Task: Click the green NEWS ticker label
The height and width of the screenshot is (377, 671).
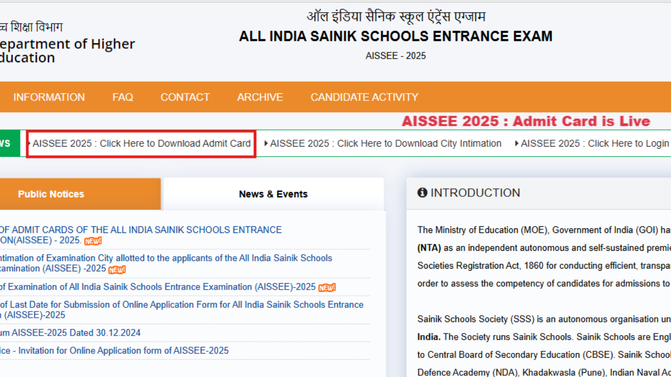Action: coord(5,143)
